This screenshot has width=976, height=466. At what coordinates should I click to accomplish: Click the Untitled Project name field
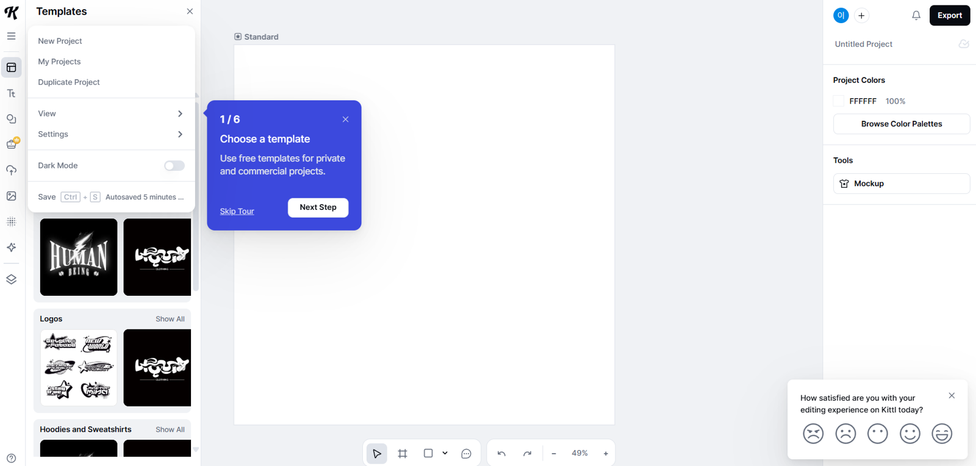(x=863, y=44)
